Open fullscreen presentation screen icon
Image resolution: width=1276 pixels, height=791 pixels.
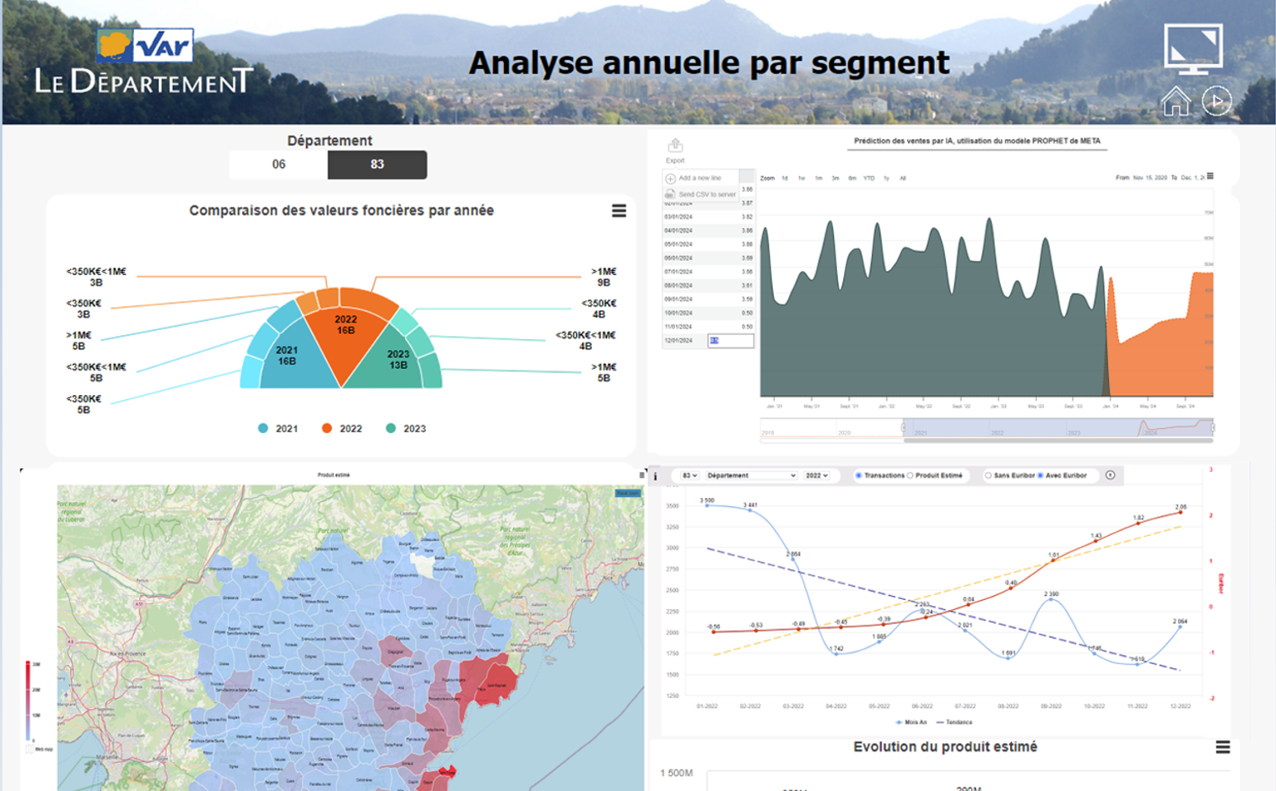point(1193,49)
